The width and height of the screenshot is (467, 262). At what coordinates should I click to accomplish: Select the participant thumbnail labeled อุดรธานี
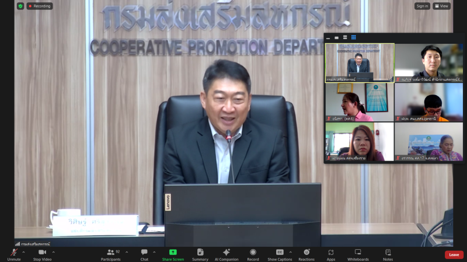pyautogui.click(x=429, y=102)
